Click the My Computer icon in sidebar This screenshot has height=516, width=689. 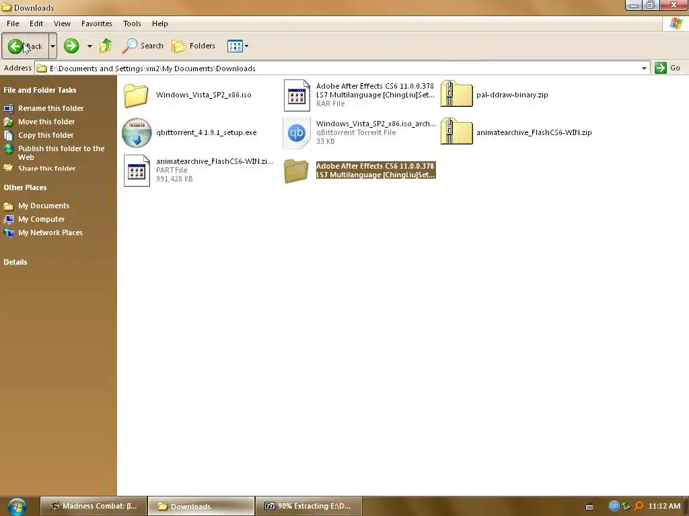point(9,220)
